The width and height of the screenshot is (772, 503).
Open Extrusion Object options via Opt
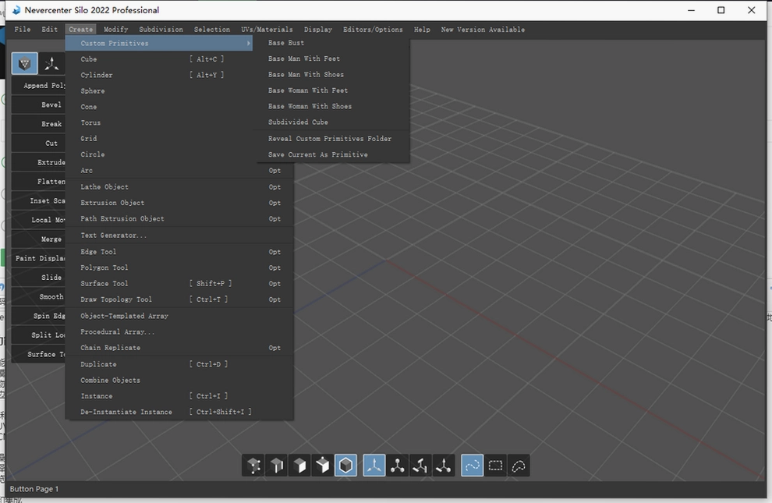click(x=274, y=203)
